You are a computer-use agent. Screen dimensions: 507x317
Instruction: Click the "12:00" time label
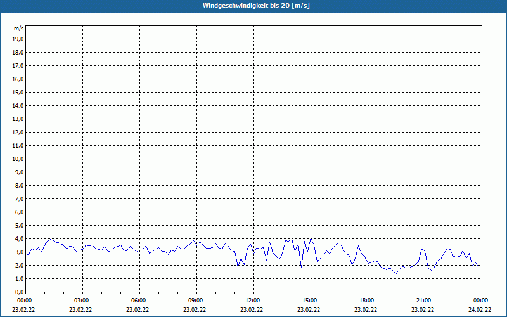coord(253,301)
